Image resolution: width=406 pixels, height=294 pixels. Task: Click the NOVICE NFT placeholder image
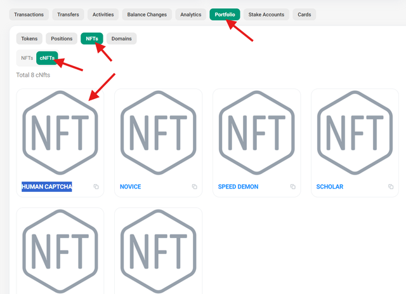pyautogui.click(x=159, y=133)
